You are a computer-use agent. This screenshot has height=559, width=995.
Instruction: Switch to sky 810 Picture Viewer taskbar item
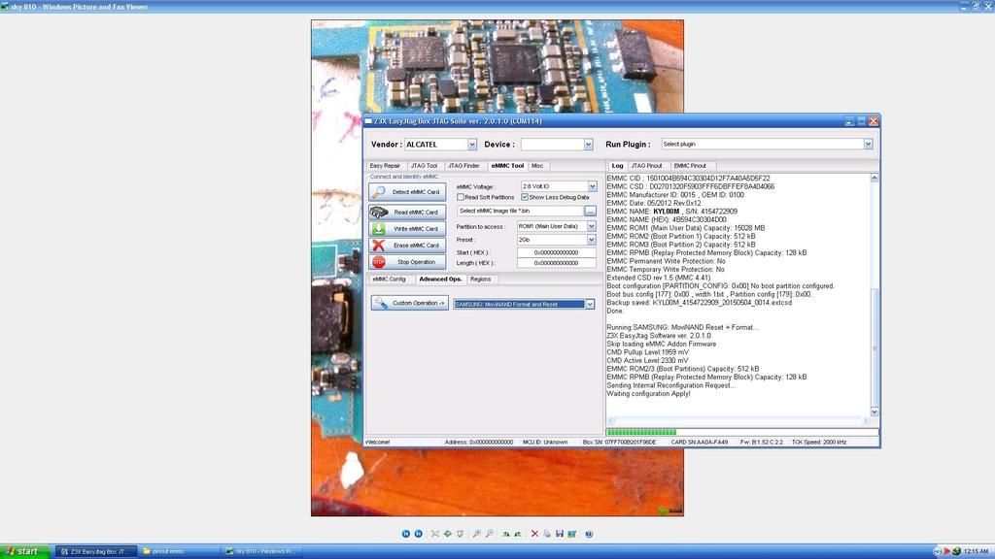pyautogui.click(x=260, y=551)
